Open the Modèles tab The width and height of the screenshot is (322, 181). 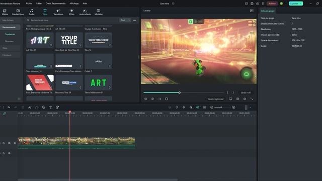pyautogui.click(x=99, y=12)
